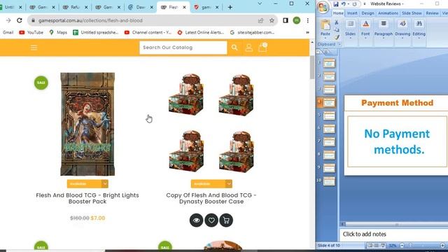This screenshot has height=252, width=448.
Task: Share this page icon in address bar
Action: (x=260, y=20)
